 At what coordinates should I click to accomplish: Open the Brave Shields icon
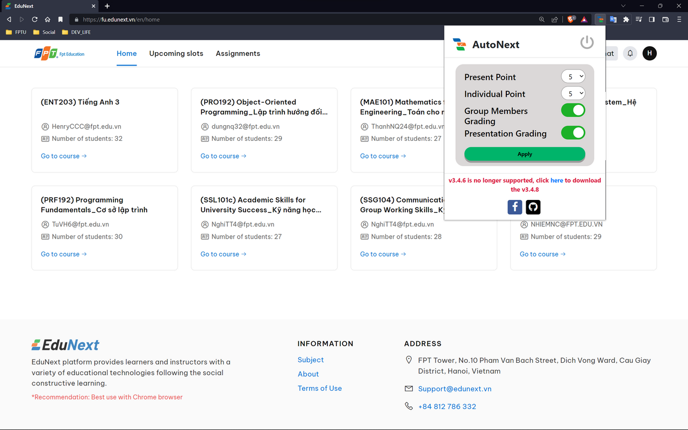coord(571,19)
